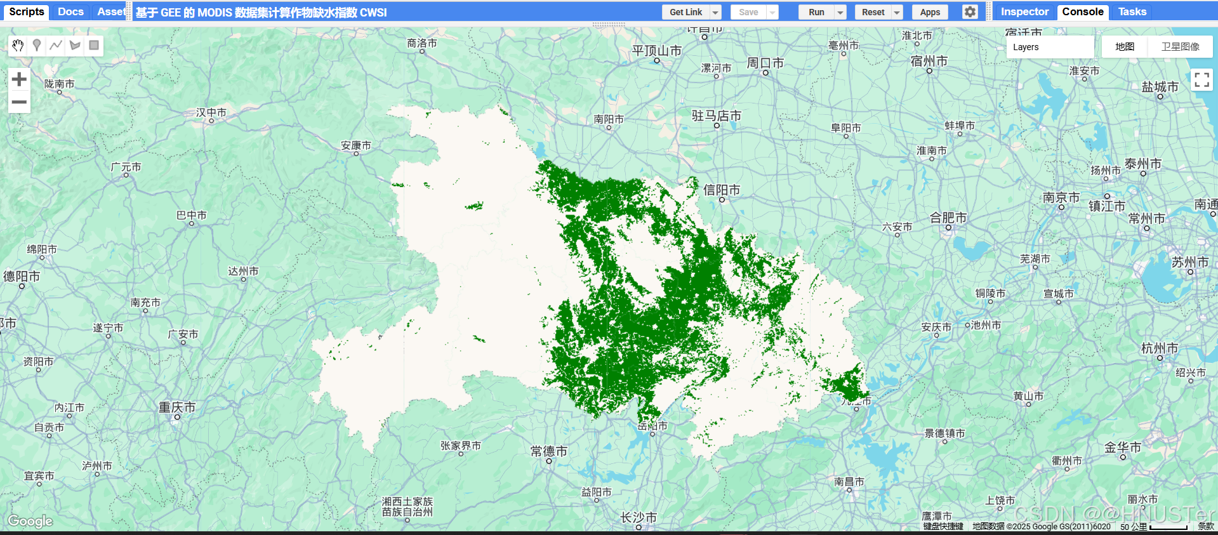Switch to 地图 map view

tap(1125, 47)
